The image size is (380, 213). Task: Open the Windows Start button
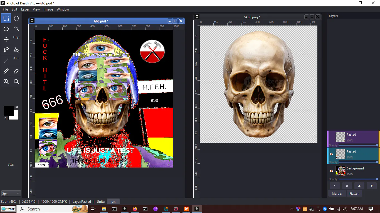pyautogui.click(x=8, y=209)
